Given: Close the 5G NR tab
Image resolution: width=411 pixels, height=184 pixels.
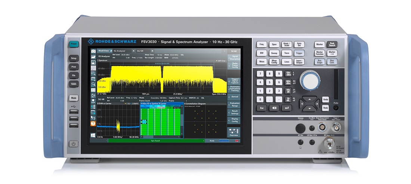Looking at the screenshot, I should pos(152,50).
